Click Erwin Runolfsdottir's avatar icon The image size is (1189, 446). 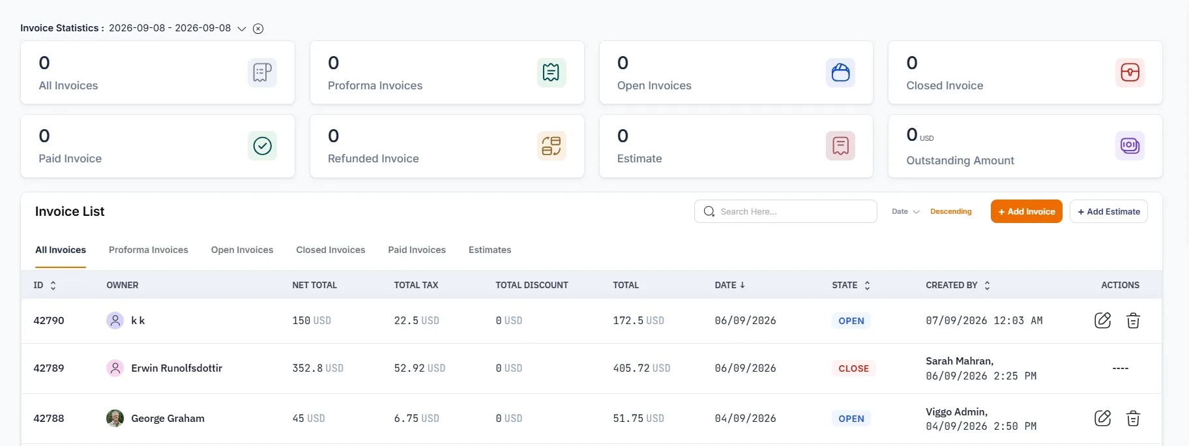coord(115,368)
